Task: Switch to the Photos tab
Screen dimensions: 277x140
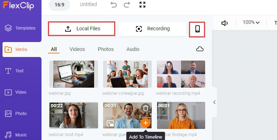Action: click(x=106, y=49)
